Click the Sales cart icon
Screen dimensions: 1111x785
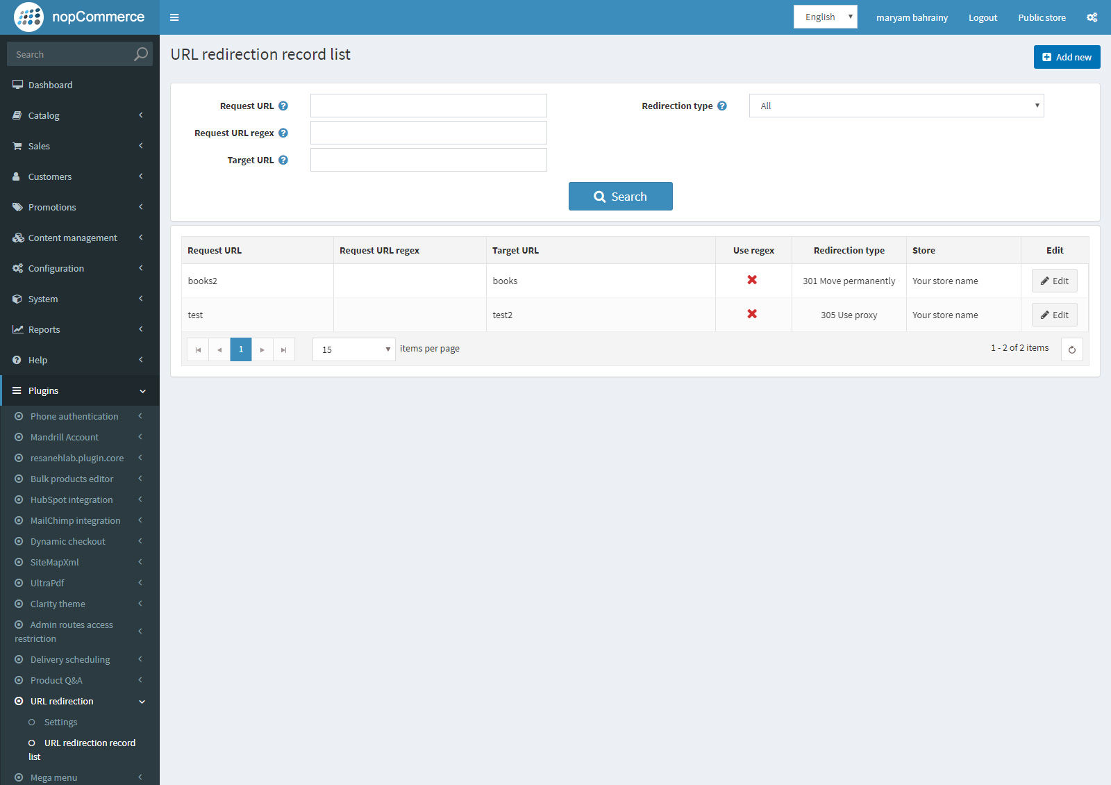[x=17, y=146]
